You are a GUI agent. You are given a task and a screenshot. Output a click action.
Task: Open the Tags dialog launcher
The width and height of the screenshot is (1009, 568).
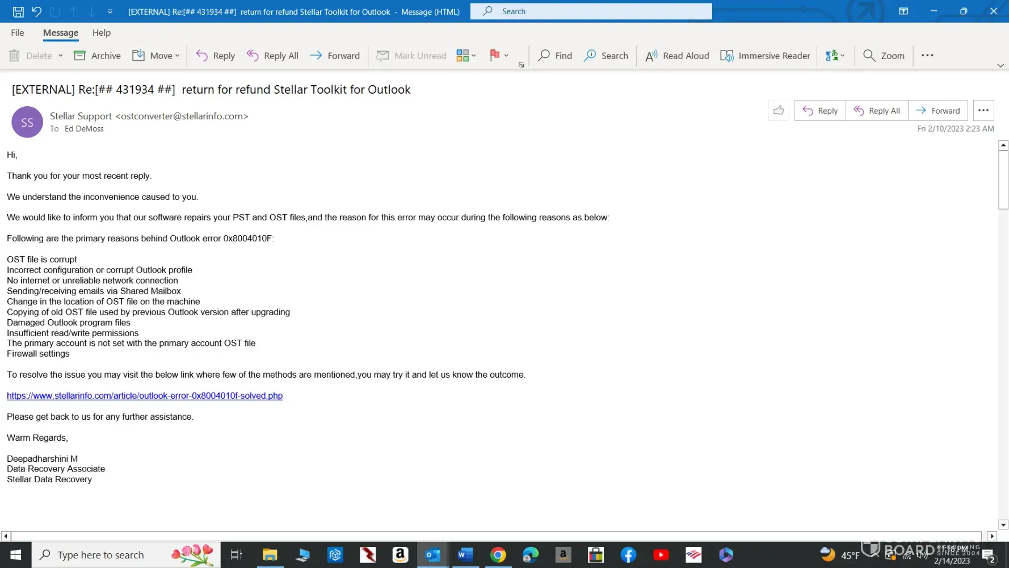(521, 65)
